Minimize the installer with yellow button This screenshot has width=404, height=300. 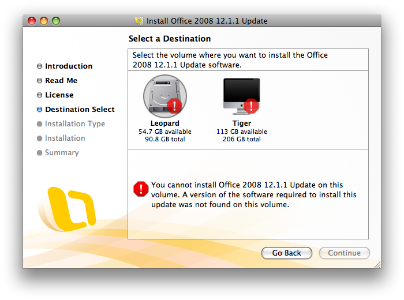coord(44,21)
